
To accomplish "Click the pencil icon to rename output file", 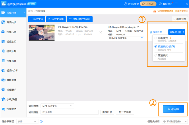I will click(x=138, y=27).
